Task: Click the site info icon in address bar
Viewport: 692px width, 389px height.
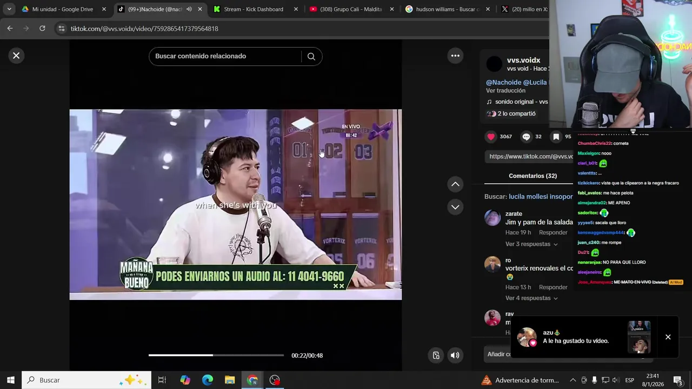Action: pos(61,29)
